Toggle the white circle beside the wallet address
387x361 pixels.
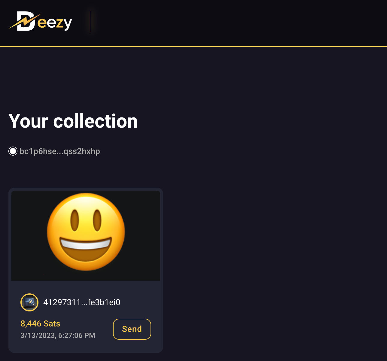click(13, 151)
